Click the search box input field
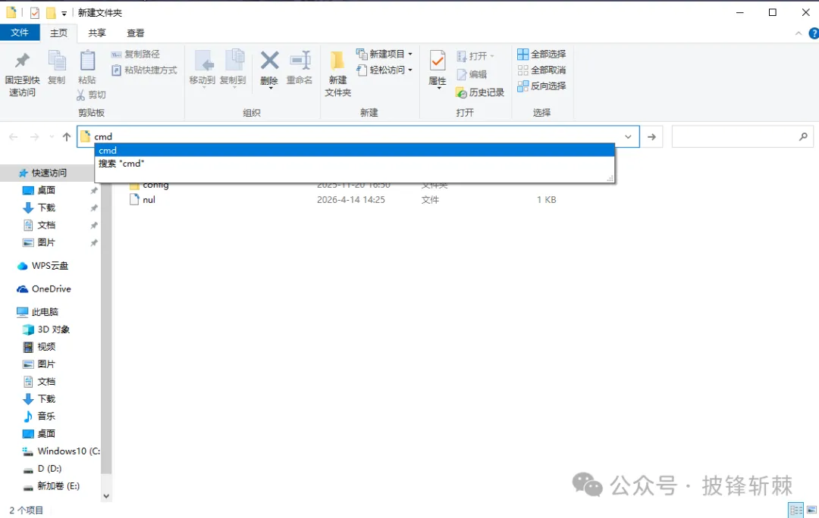The height and width of the screenshot is (518, 819). (733, 137)
